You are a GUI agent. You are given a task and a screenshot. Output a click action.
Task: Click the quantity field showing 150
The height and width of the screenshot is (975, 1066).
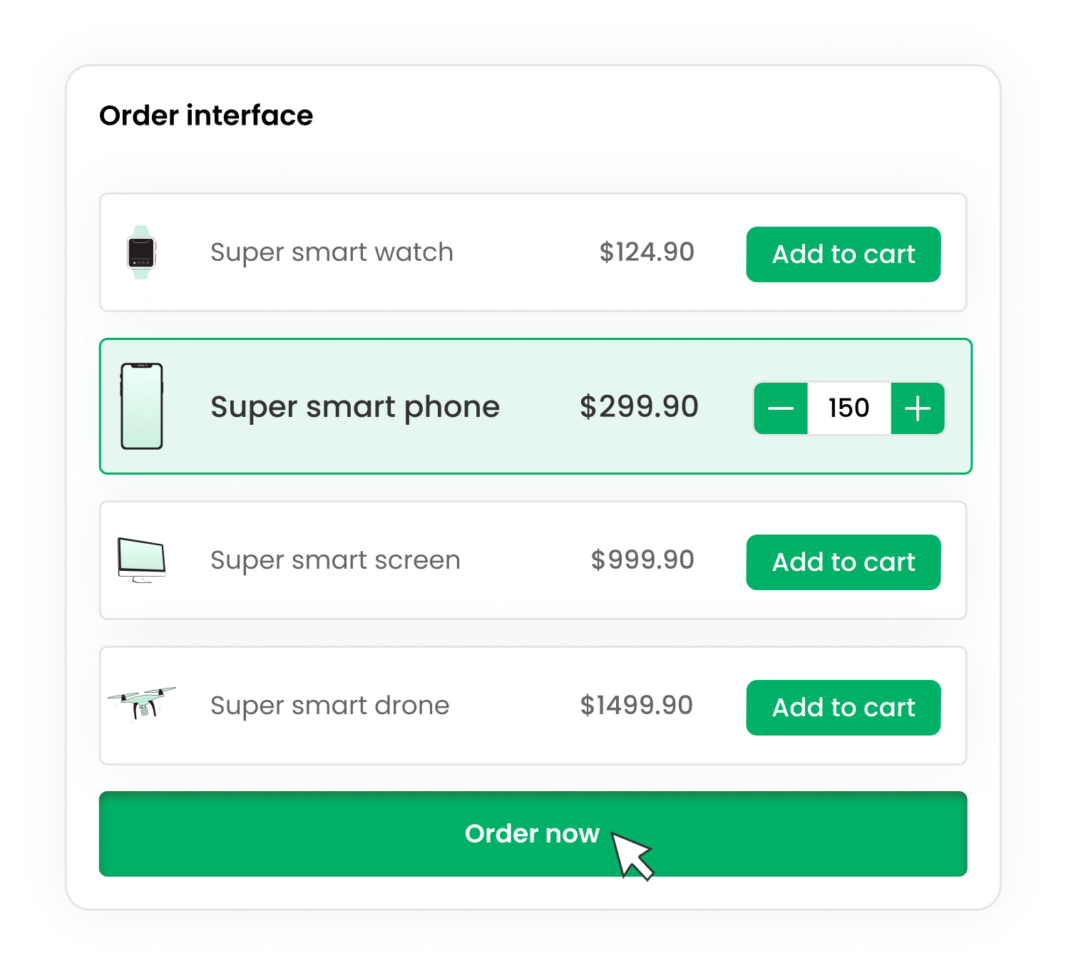tap(849, 408)
